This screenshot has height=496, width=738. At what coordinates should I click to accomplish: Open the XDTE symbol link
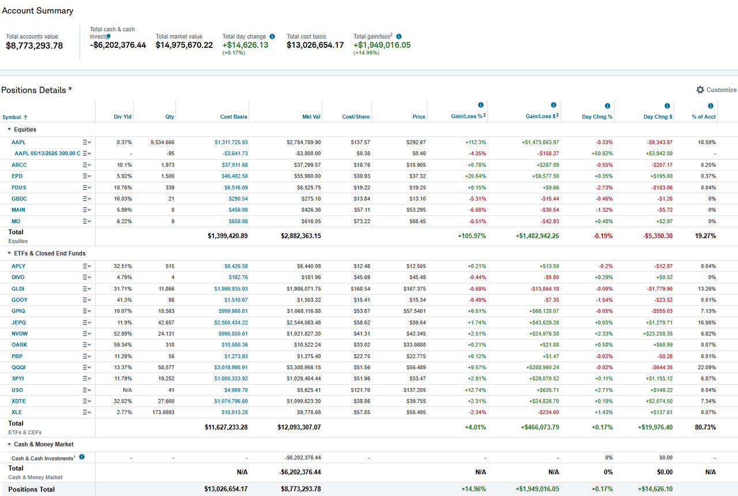pyautogui.click(x=19, y=401)
